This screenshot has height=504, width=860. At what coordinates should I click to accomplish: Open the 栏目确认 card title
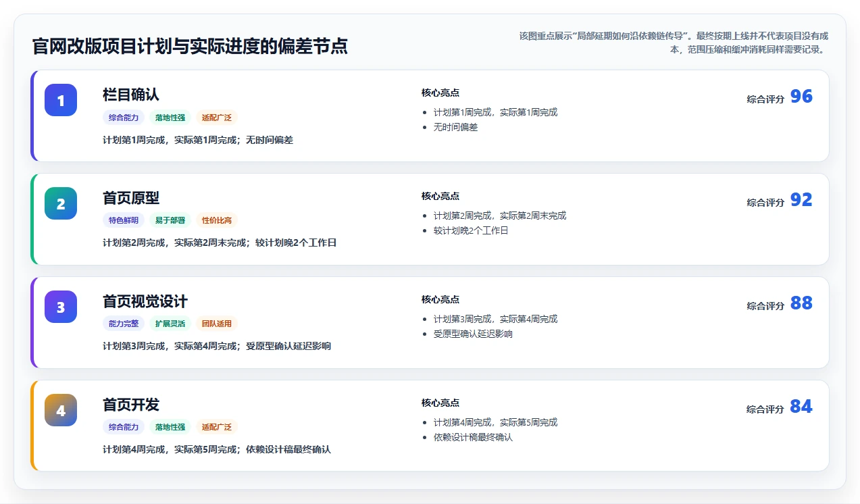pyautogui.click(x=131, y=95)
